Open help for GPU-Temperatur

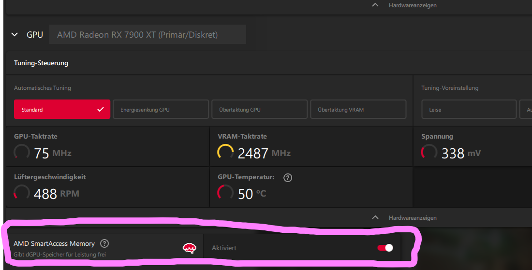tap(288, 178)
